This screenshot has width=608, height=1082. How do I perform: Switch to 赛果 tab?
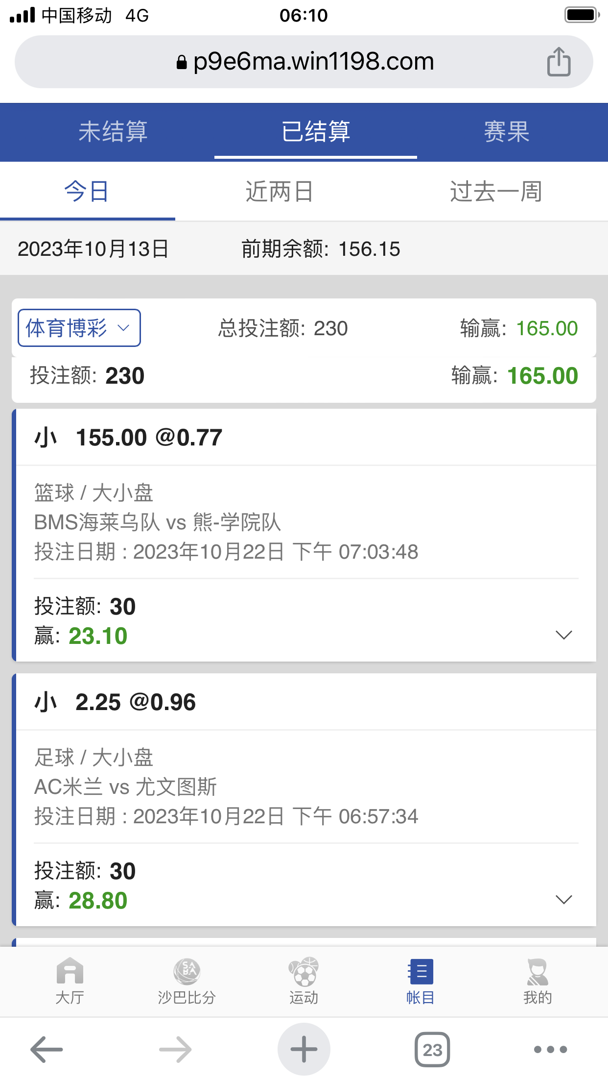point(507,132)
